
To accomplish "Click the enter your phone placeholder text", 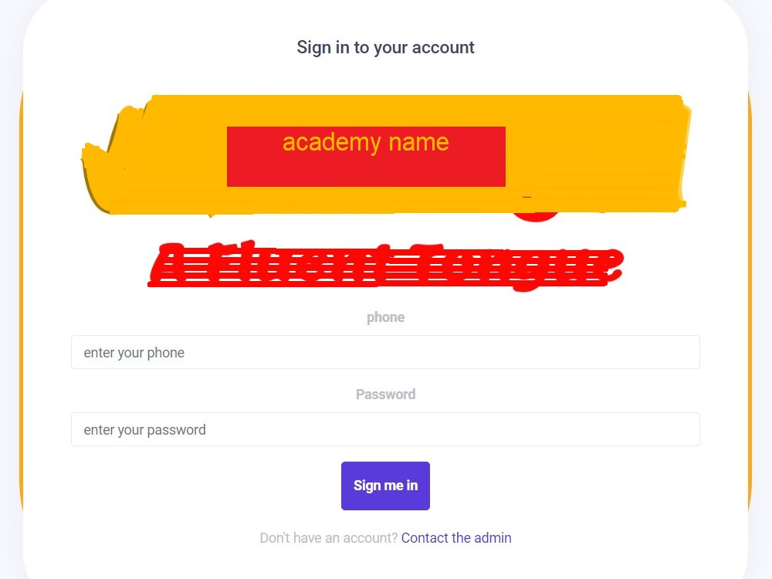I will point(134,353).
